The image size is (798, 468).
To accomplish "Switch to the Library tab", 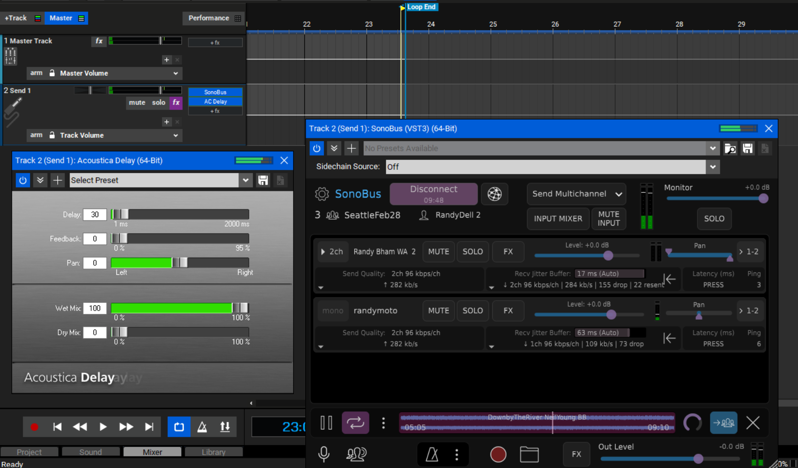I will [214, 452].
